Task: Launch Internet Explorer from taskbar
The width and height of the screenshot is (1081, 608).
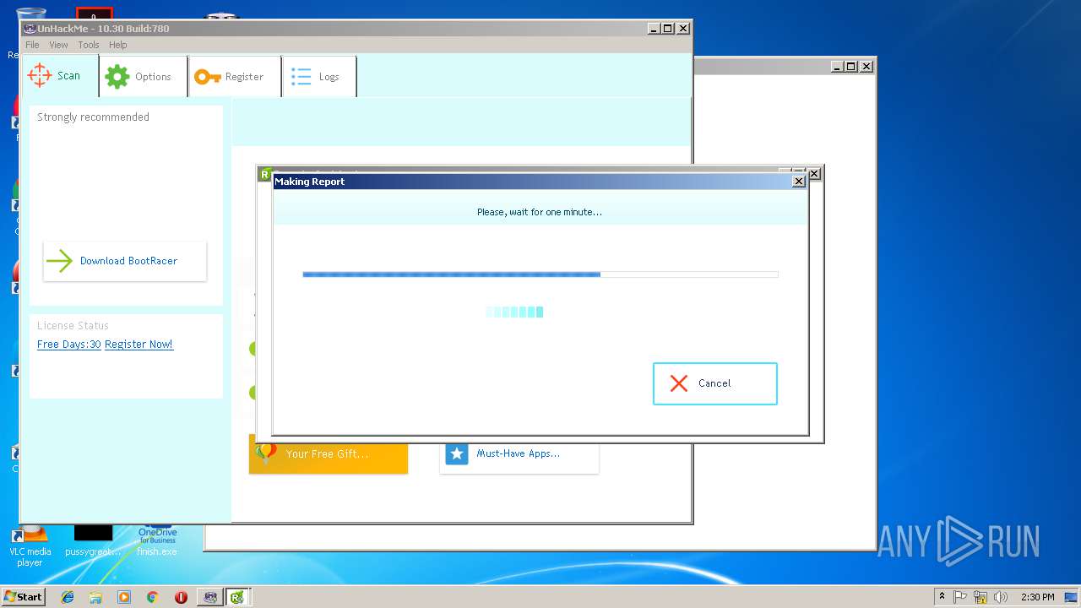Action: [x=68, y=597]
